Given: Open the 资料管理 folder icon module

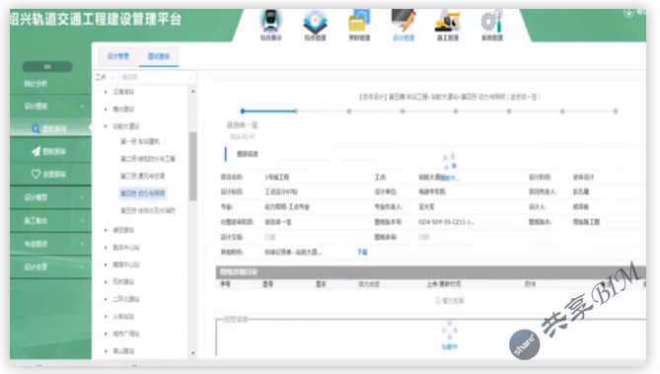Looking at the screenshot, I should pyautogui.click(x=359, y=25).
